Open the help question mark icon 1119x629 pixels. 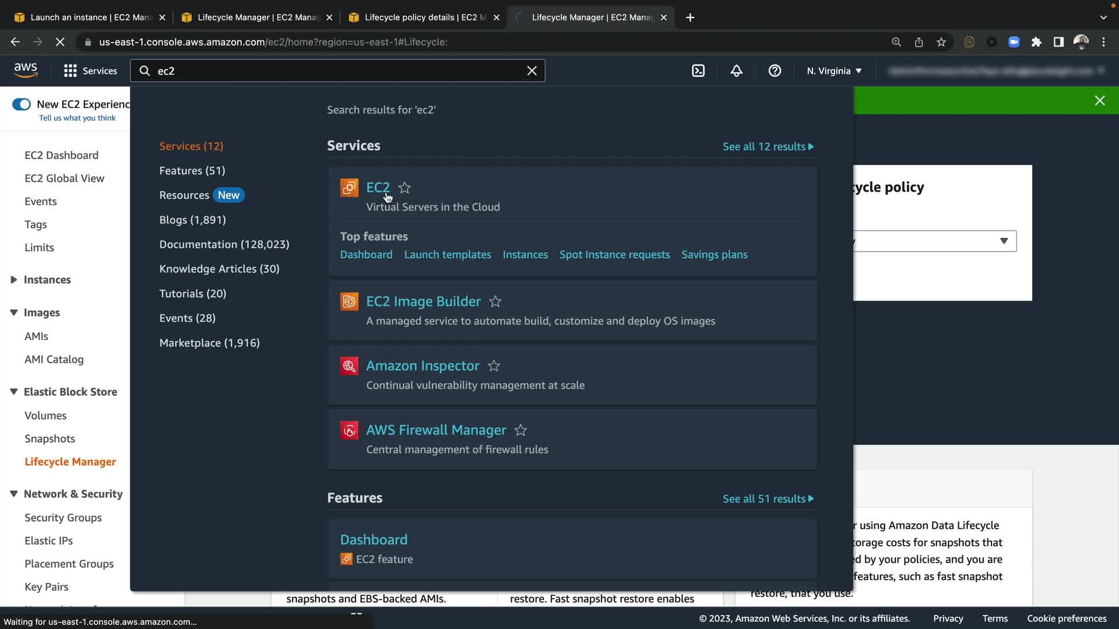[775, 71]
